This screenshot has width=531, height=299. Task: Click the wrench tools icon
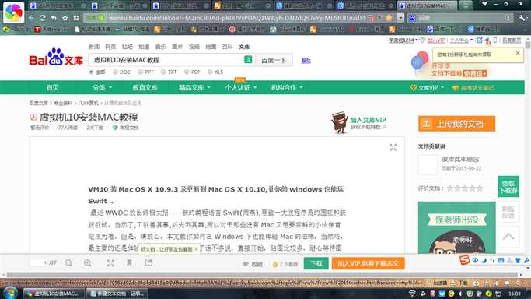click(522, 18)
